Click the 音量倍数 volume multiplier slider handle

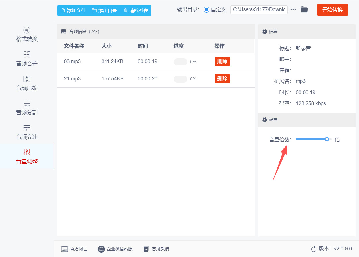327,139
